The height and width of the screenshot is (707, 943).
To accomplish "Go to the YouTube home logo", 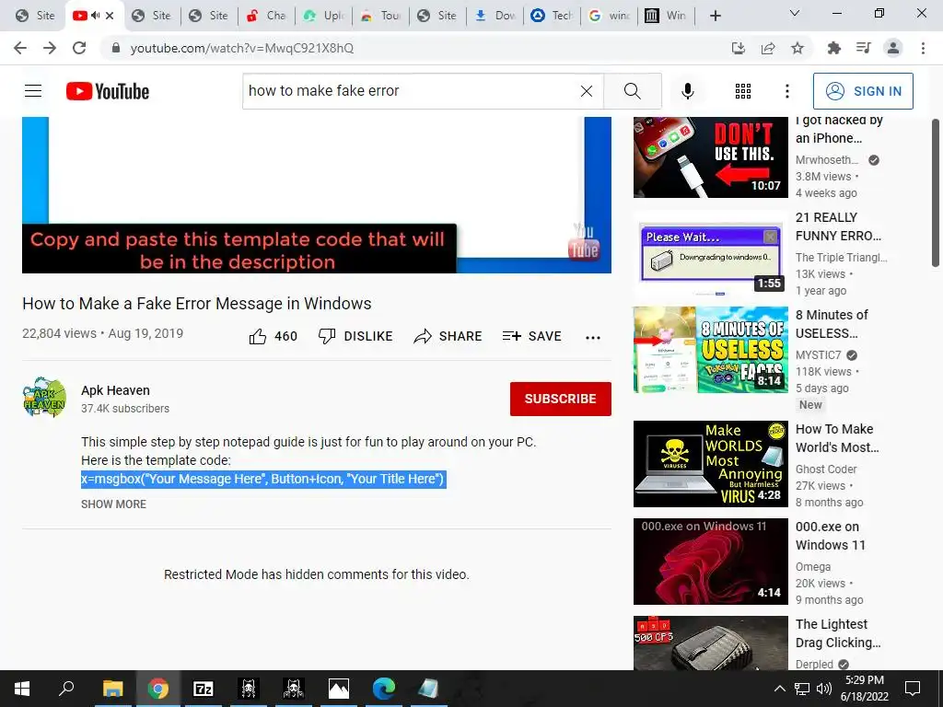I will click(x=108, y=91).
